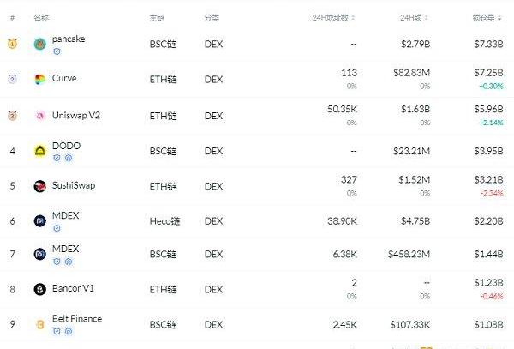The image size is (514, 349).
Task: Open the SushiSwap name link
Action: click(x=74, y=185)
